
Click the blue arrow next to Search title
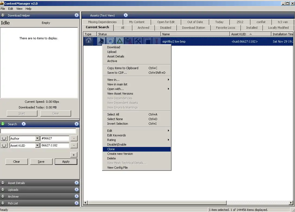[x=24, y=124]
